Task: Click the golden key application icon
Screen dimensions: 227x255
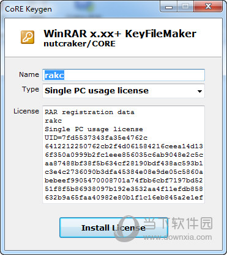Action: click(x=28, y=37)
